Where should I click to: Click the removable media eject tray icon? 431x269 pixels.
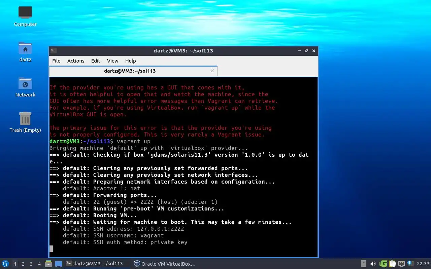[x=364, y=264]
